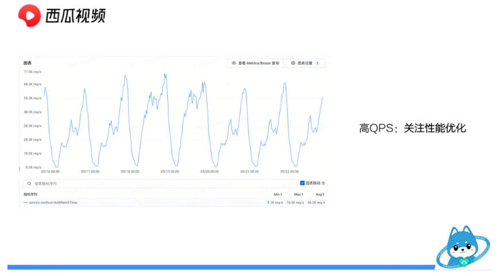This screenshot has height=276, width=500.
Task: Open the 图表设置 chart settings button
Action: point(306,63)
